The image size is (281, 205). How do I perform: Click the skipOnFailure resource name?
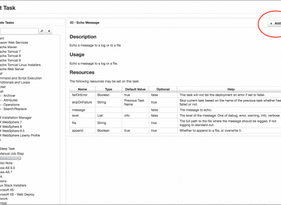[82, 102]
